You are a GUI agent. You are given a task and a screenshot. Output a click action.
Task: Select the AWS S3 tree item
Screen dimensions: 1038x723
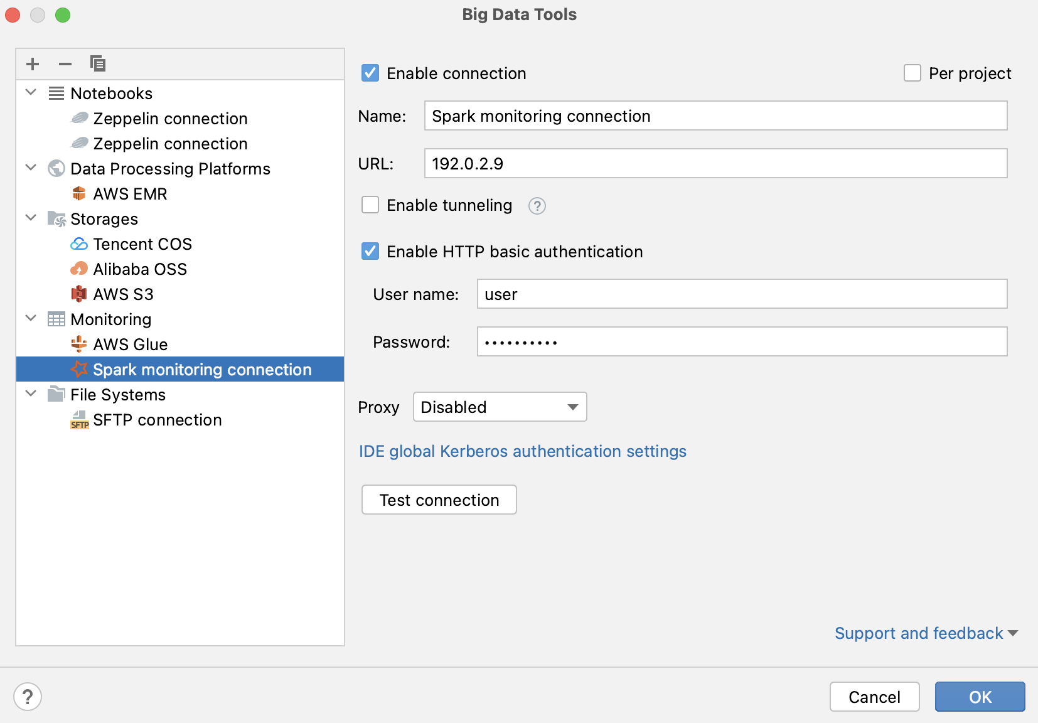180,294
